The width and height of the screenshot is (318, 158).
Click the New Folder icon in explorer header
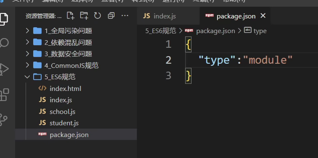(84, 16)
